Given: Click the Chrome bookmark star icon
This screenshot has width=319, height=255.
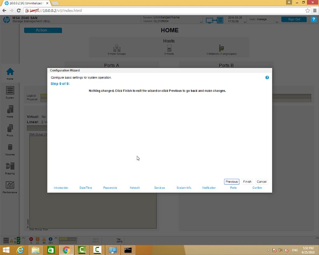Looking at the screenshot, I should (x=307, y=10).
